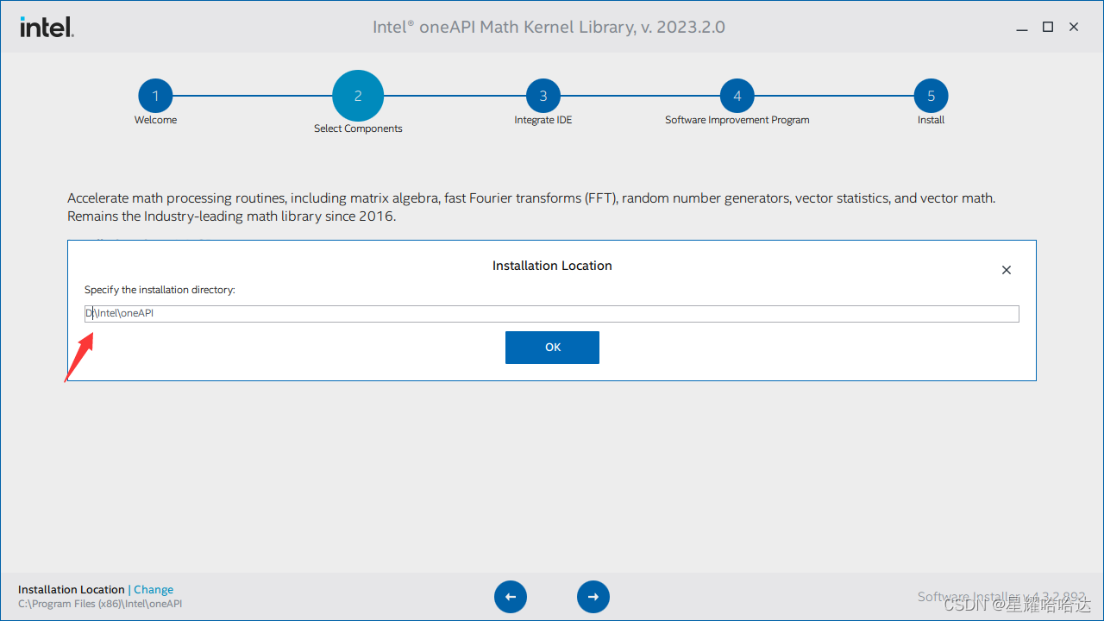Select the Install step circle
Image resolution: width=1104 pixels, height=621 pixels.
[931, 96]
